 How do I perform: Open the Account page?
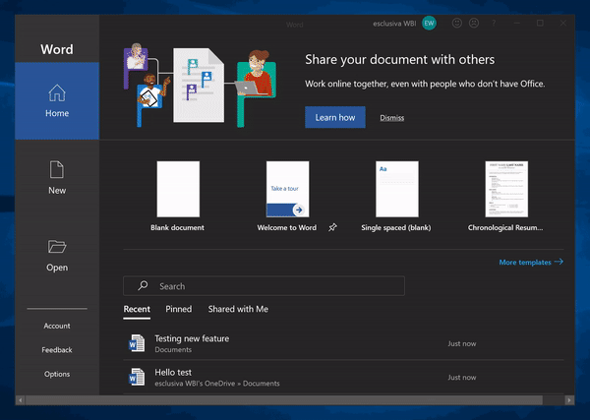57,326
